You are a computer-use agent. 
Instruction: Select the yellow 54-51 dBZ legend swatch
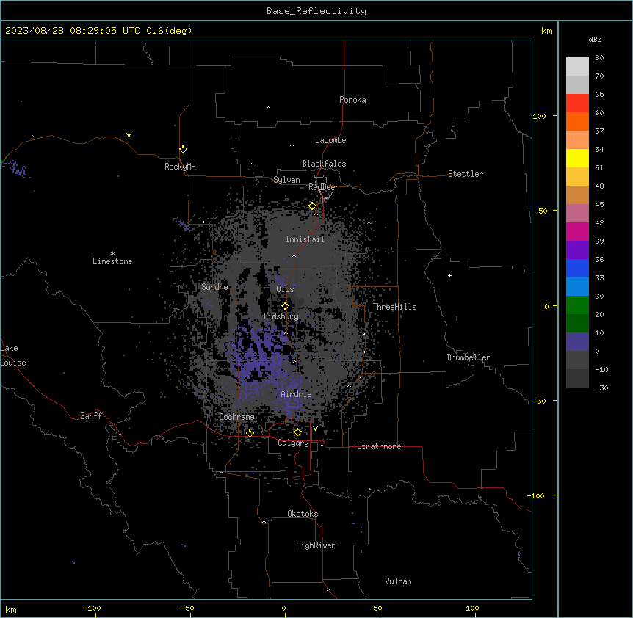tap(577, 158)
